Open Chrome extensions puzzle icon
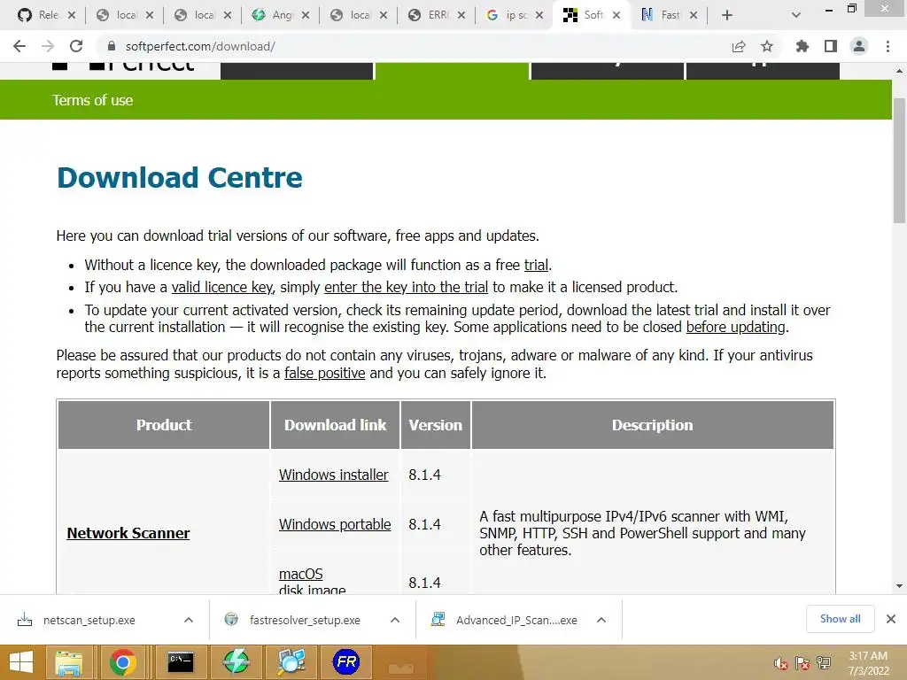Screen dimensions: 907x680 click(x=802, y=46)
